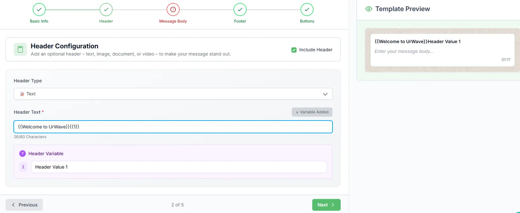Screen dimensions: 520x213
Task: Click the purple Header Variable help icon
Action: 23,154
